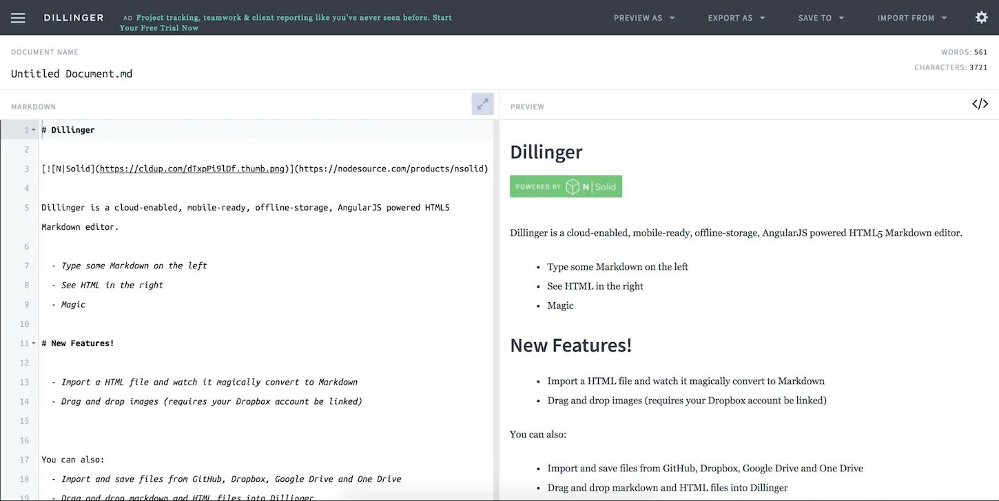Image resolution: width=999 pixels, height=501 pixels.
Task: Click the N|Solid powered-by badge
Action: click(x=566, y=186)
